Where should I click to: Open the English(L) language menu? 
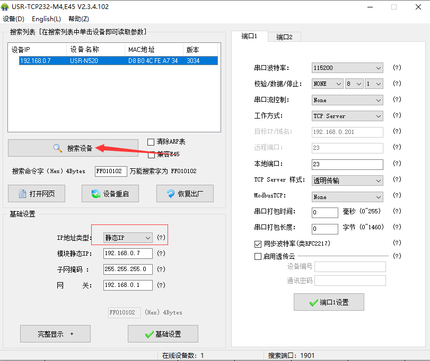coord(46,19)
